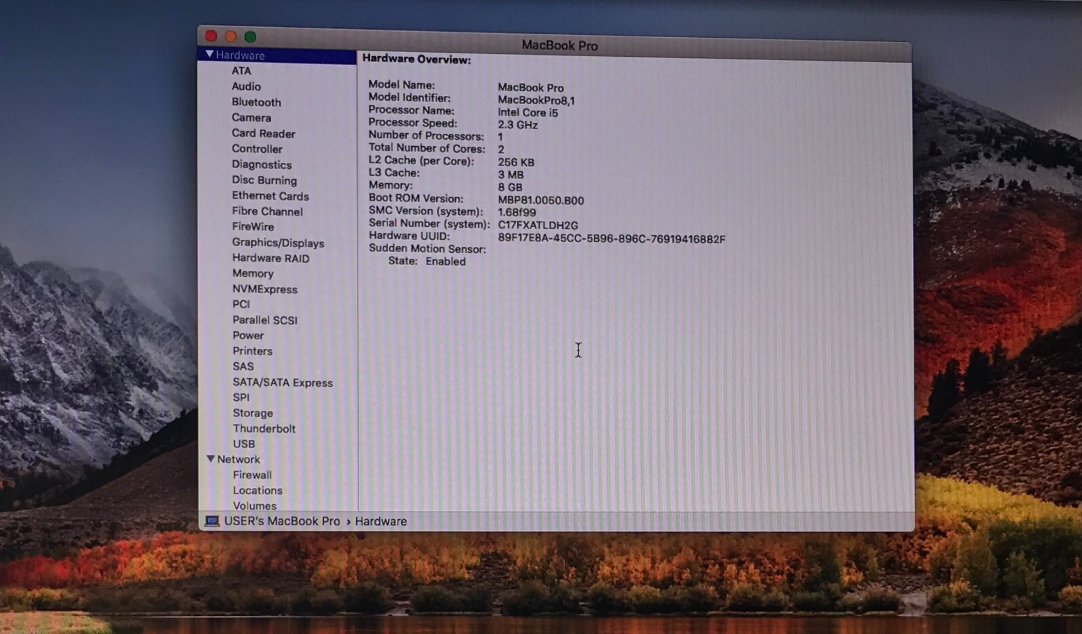Zoom window with green button
1082x634 pixels.
point(250,36)
